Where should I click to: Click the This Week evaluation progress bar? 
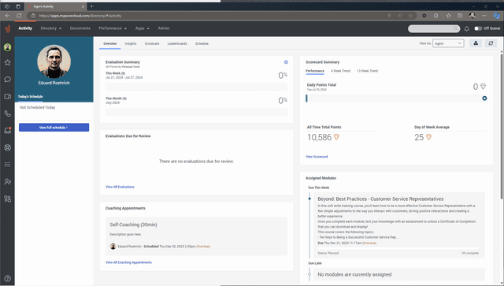(x=196, y=87)
